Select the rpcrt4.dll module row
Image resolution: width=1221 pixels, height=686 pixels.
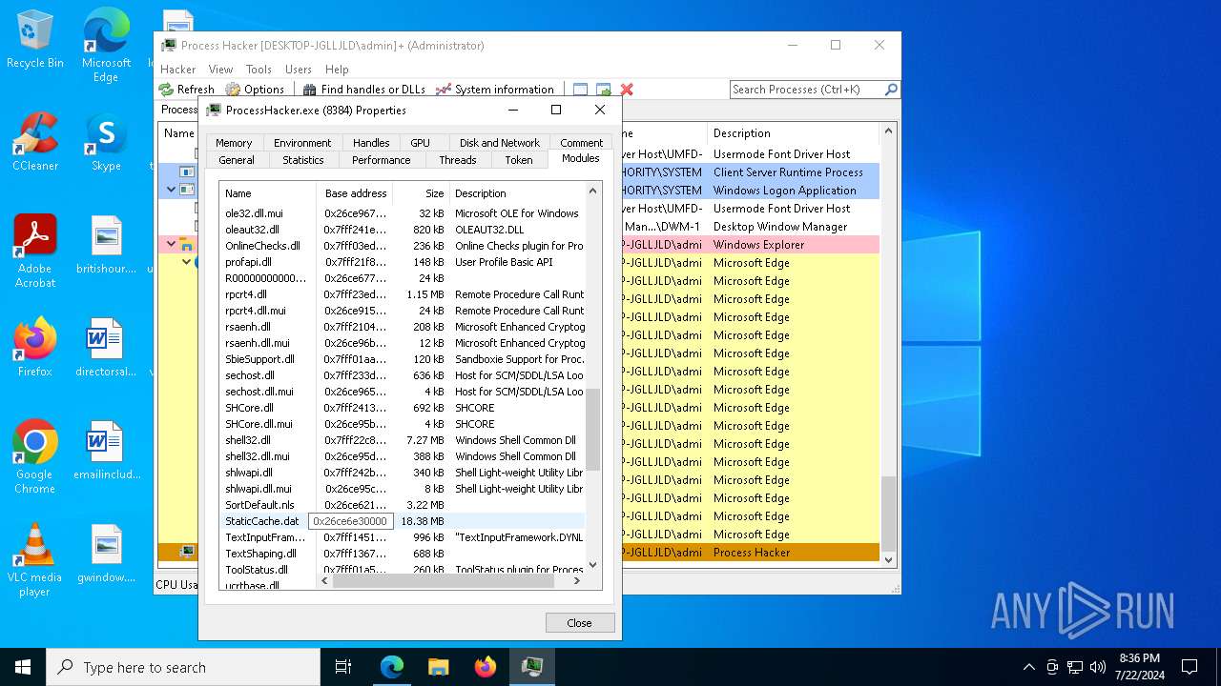click(403, 294)
